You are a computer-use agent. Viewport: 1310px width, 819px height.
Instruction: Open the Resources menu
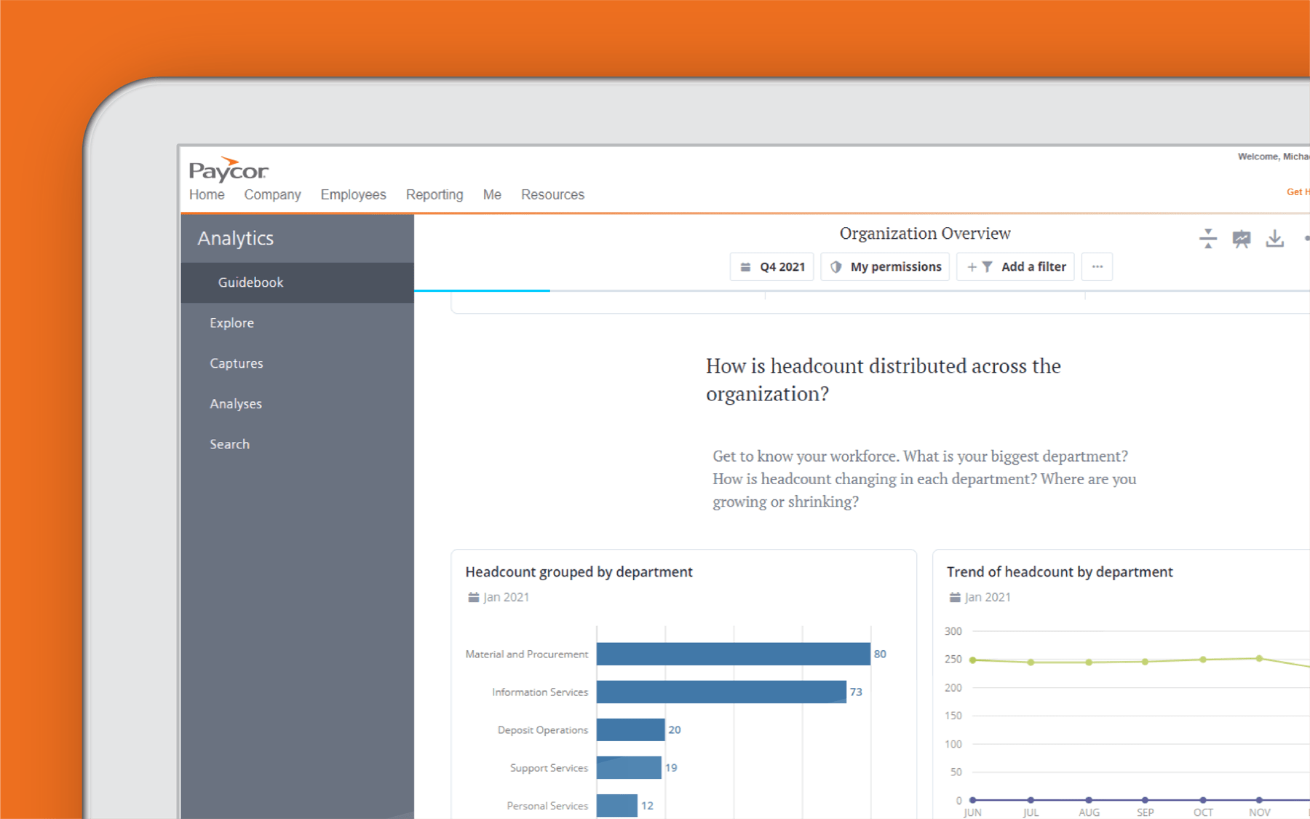coord(552,194)
